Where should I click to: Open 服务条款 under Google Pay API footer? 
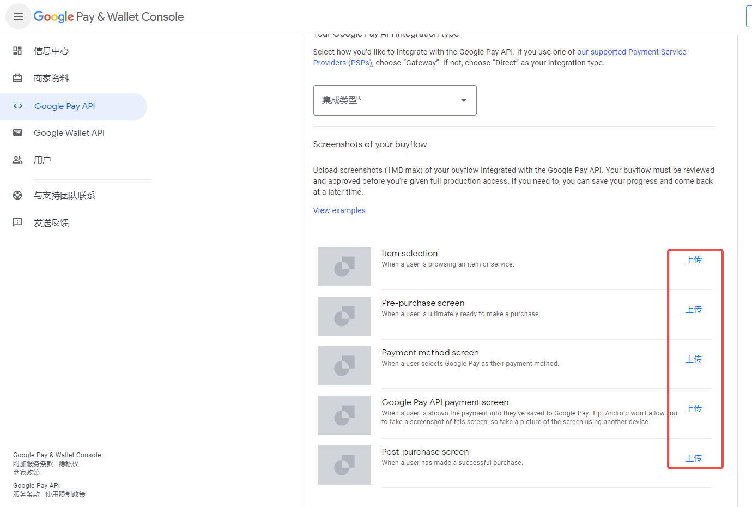[26, 494]
